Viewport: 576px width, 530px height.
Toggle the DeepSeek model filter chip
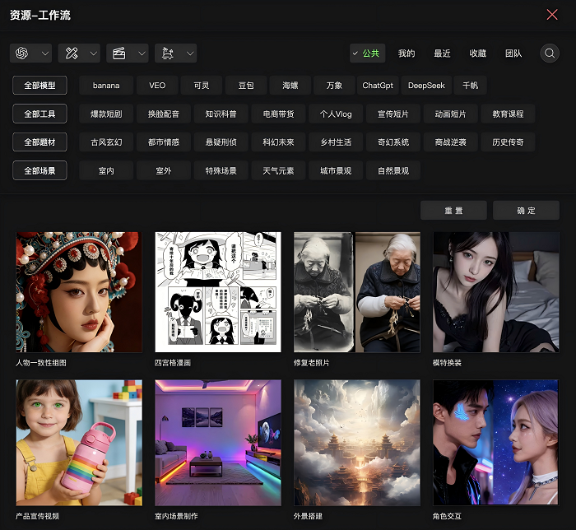[x=426, y=86]
